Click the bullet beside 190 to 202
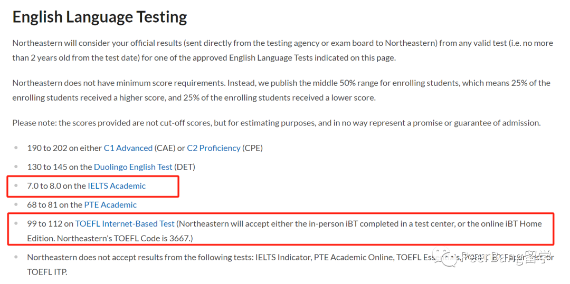 pyautogui.click(x=16, y=148)
